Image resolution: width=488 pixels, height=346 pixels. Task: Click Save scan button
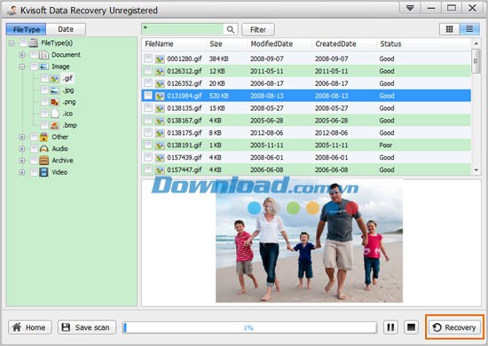tap(87, 327)
